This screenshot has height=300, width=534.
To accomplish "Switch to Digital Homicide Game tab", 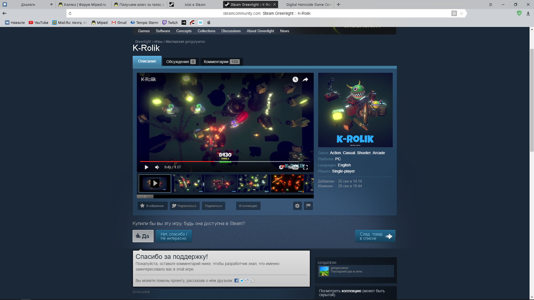I will pyautogui.click(x=306, y=4).
